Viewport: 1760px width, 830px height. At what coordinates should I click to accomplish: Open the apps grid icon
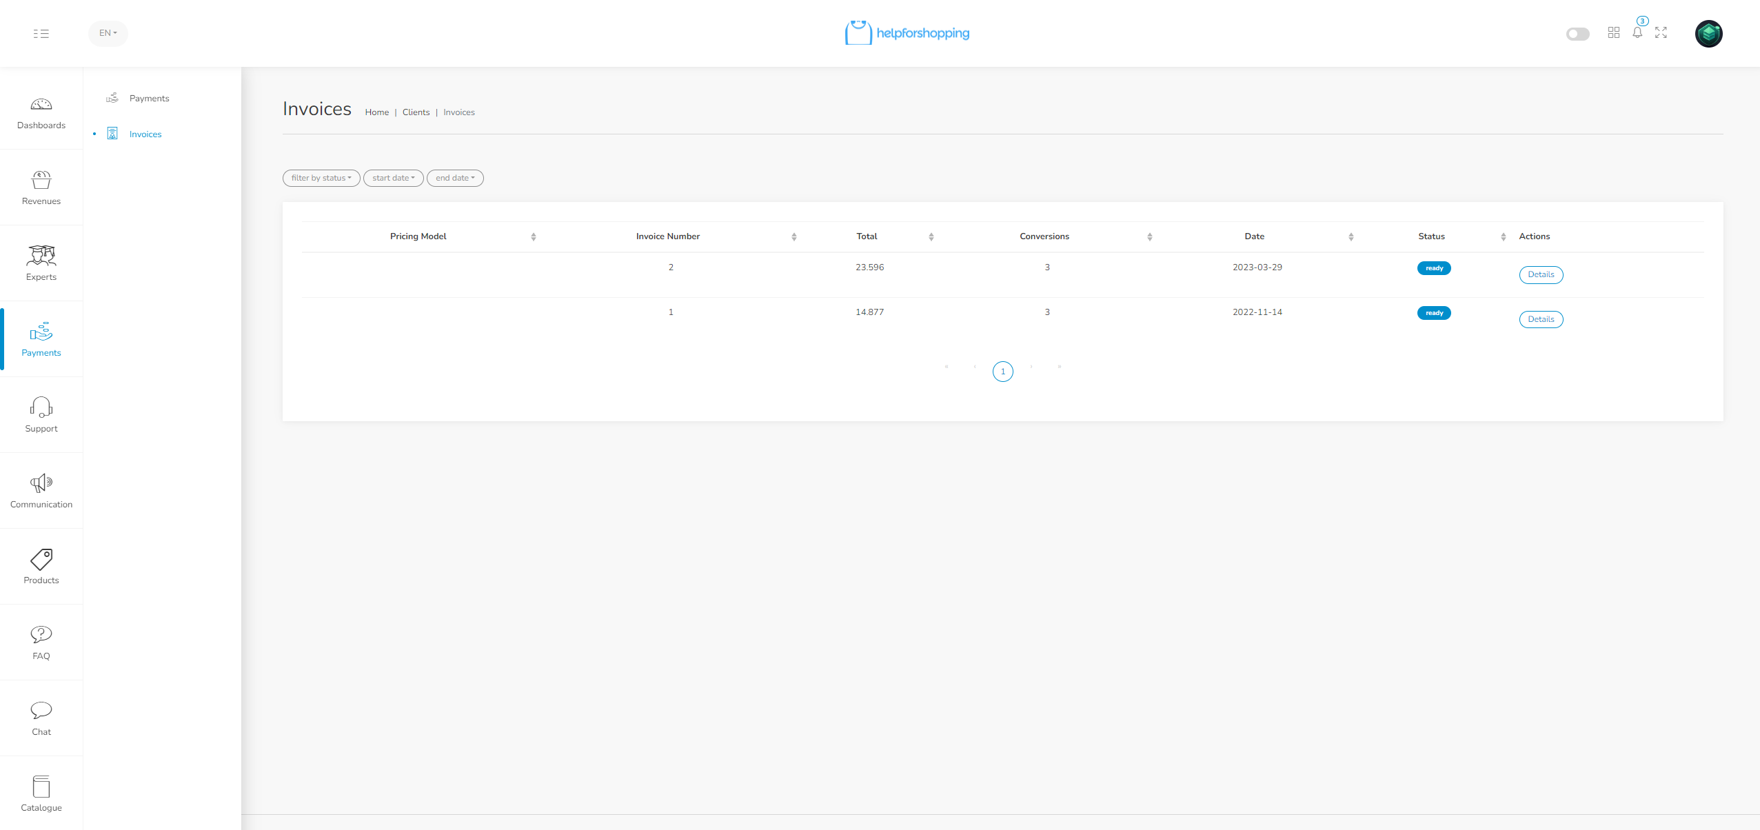tap(1614, 32)
